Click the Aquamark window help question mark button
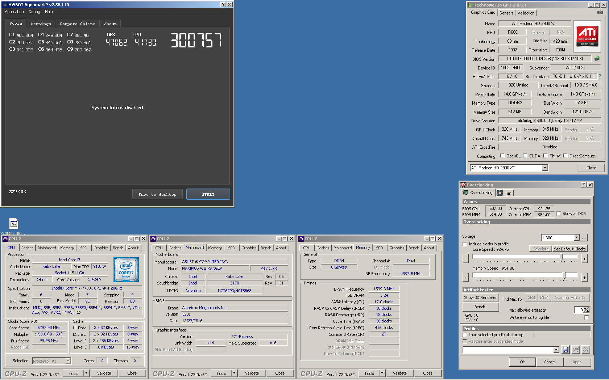Screen dimensions: 609x380 pyautogui.click(x=223, y=5)
